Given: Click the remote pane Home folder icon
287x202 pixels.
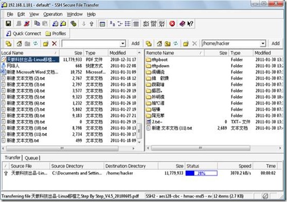Looking at the screenshot, I should point(159,44).
